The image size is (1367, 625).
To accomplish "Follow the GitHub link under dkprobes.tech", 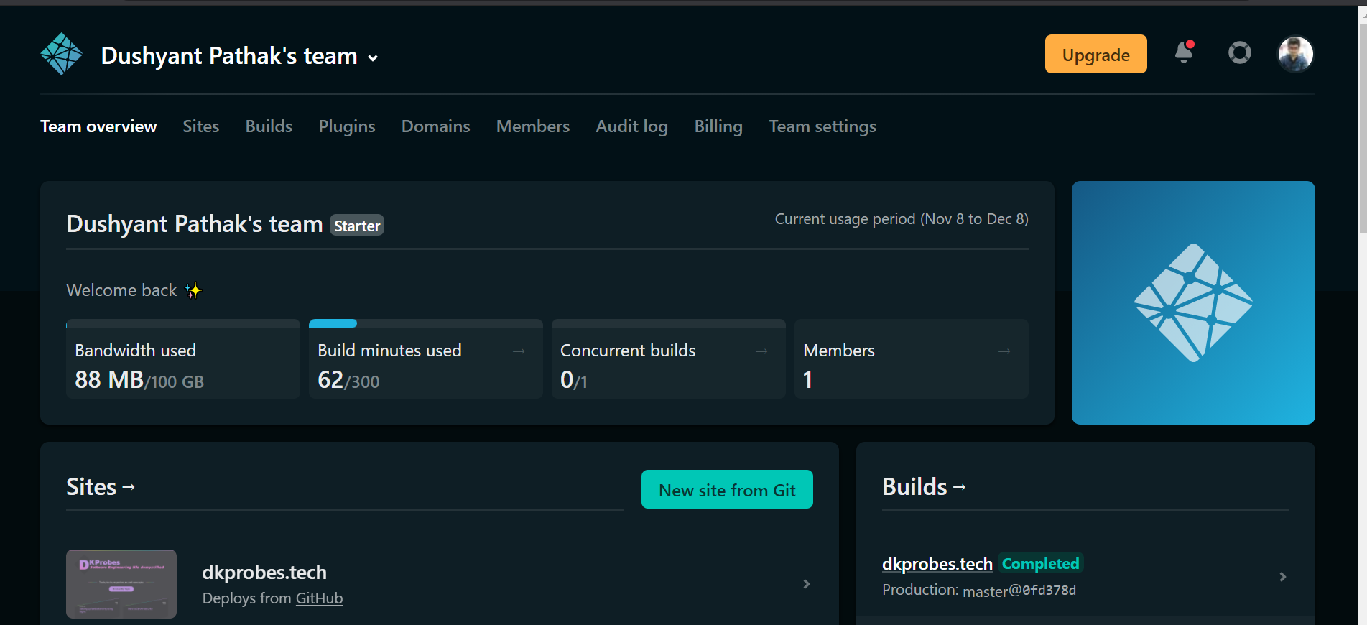I will click(x=319, y=598).
